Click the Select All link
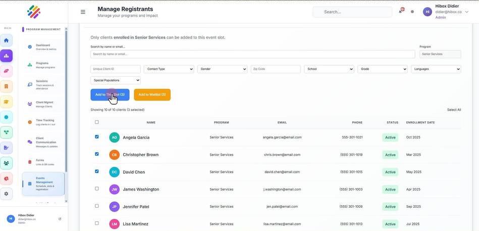The height and width of the screenshot is (231, 479). click(454, 110)
